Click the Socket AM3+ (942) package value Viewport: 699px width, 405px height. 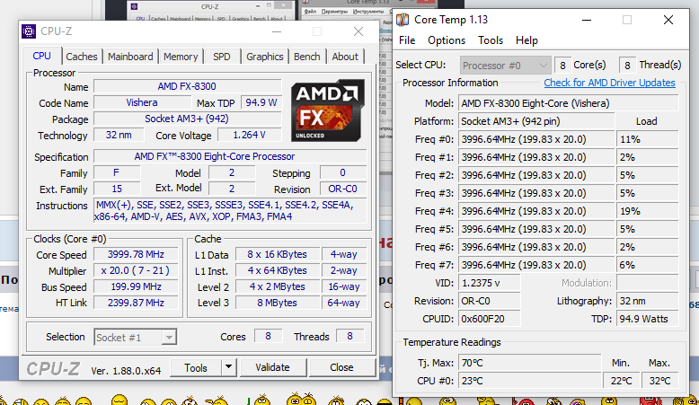187,119
